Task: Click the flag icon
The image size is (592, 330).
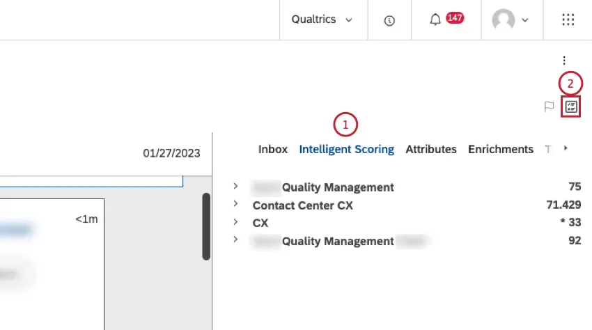Action: click(x=549, y=107)
